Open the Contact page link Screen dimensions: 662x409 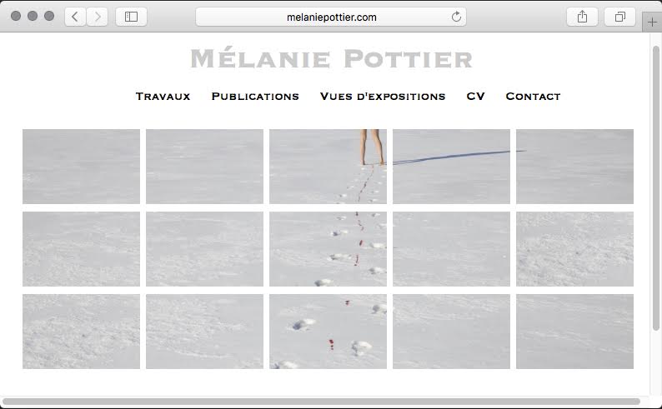[x=533, y=97]
